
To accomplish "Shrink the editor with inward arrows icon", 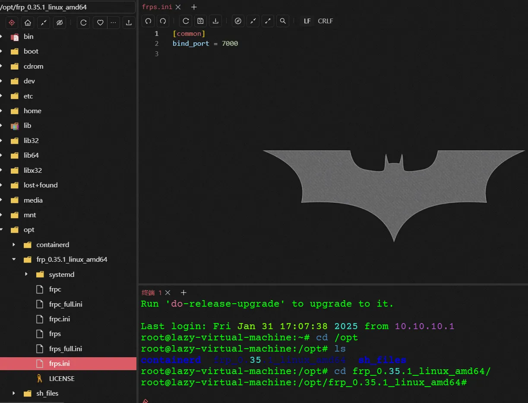I will coord(253,21).
